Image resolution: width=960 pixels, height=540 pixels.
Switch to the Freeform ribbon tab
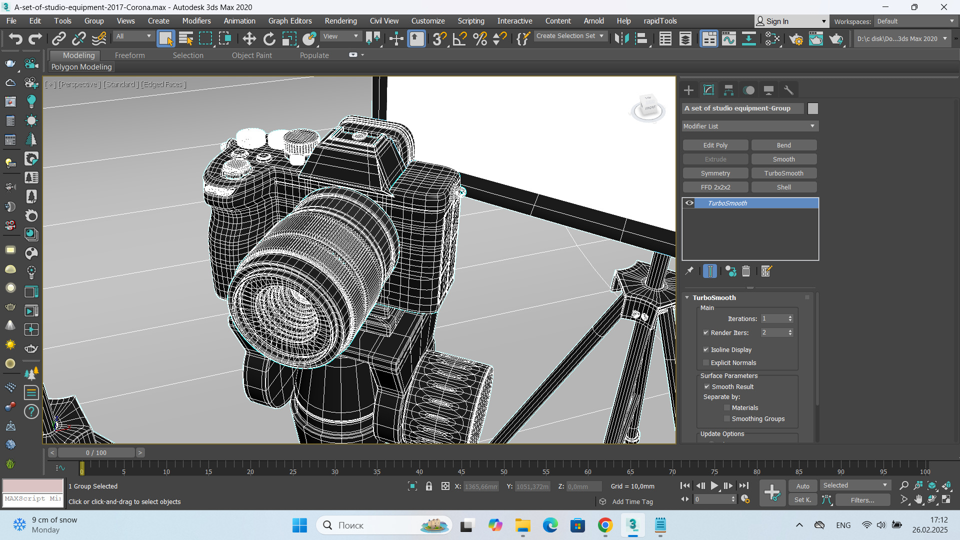[x=129, y=55]
